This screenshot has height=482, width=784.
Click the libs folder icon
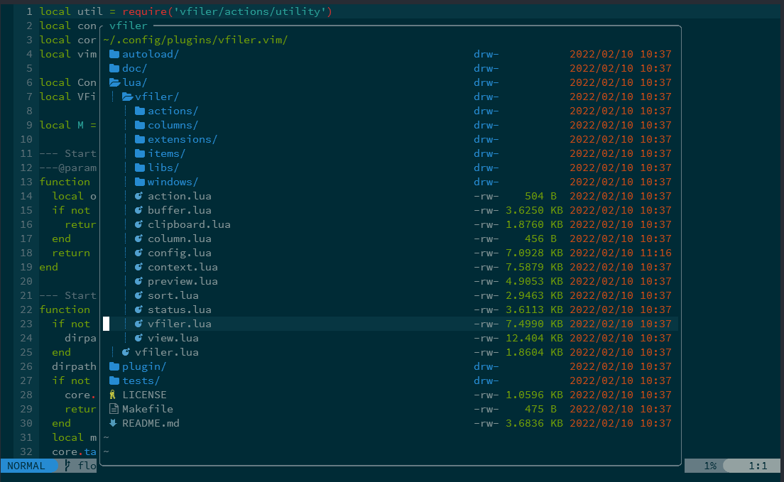click(140, 168)
